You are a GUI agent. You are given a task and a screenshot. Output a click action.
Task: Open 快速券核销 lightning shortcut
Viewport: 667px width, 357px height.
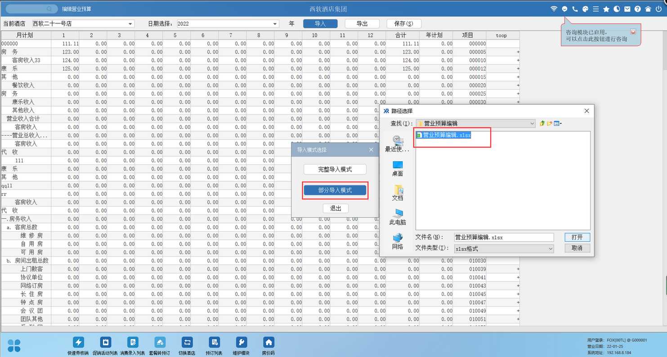(78, 342)
